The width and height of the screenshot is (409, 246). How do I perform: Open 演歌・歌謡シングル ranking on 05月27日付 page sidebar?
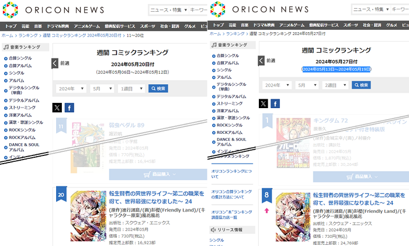coord(233,118)
